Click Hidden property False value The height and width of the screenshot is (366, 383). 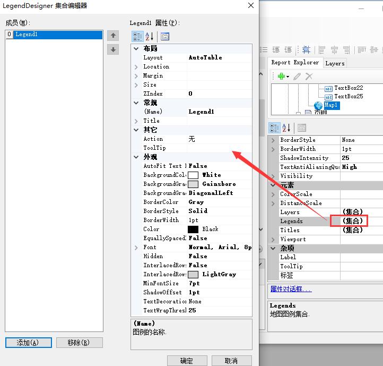click(219, 257)
